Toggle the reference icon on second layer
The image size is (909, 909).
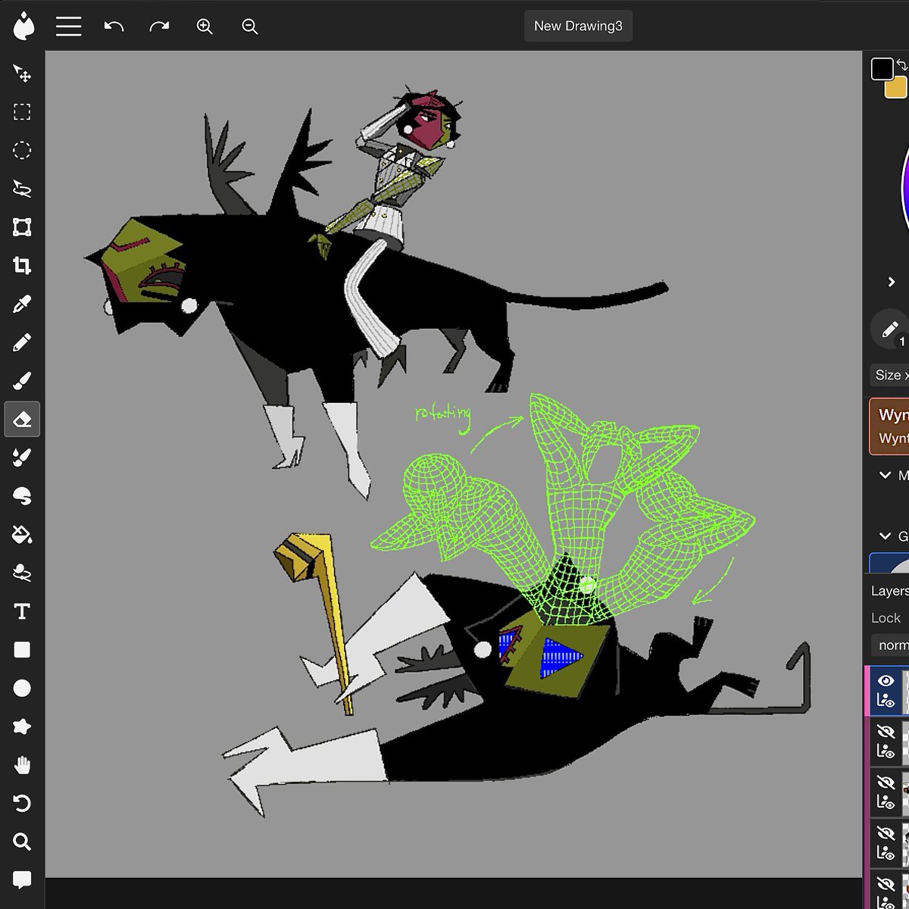pos(886,751)
